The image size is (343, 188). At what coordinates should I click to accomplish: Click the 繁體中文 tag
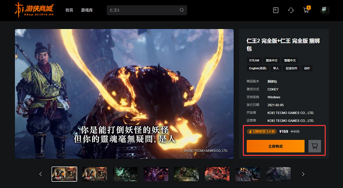[x=290, y=60]
